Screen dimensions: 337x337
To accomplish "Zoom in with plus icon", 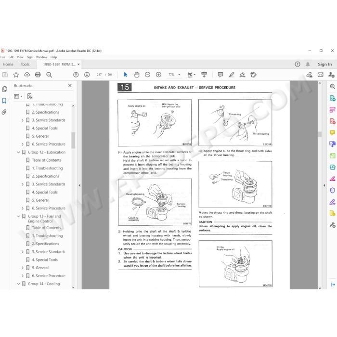I will [158, 75].
